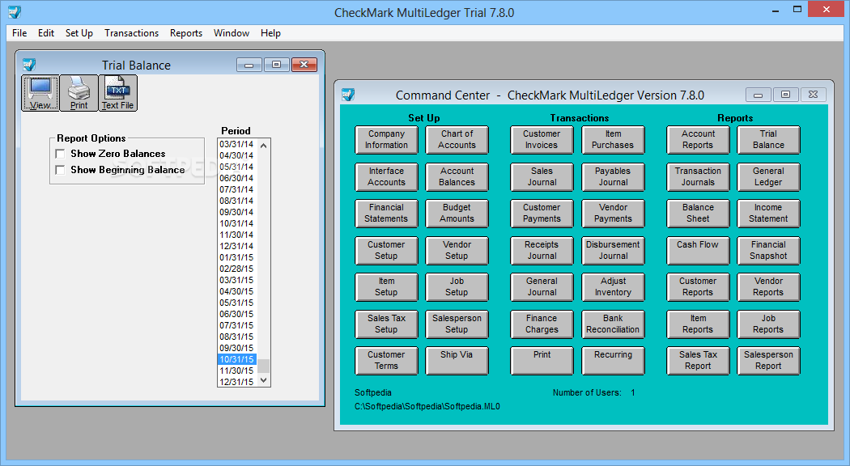The width and height of the screenshot is (850, 466).
Task: Open the General Ledger report
Action: (769, 176)
